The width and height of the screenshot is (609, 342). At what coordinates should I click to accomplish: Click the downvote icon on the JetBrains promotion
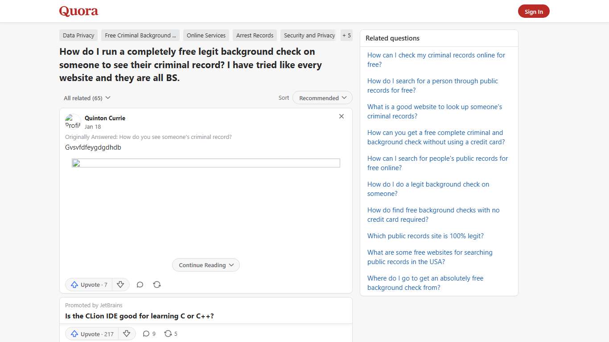[127, 334]
